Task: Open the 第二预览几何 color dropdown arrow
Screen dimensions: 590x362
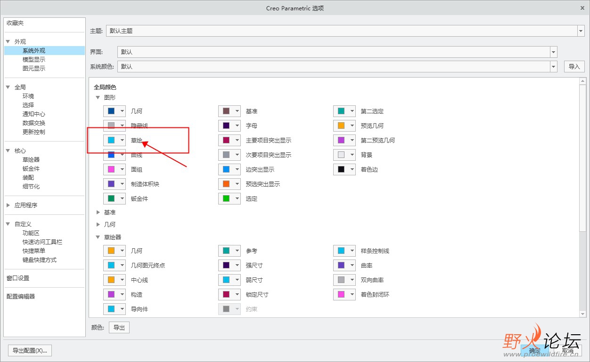Action: pos(352,140)
